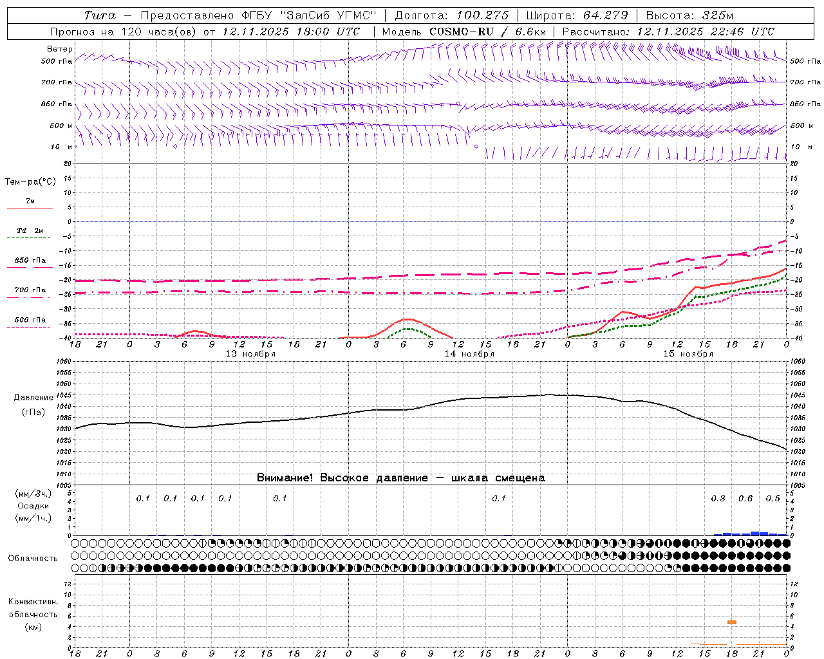This screenshot has width=824, height=659.
Task: Click the precipitation value 0.5
Action: (x=772, y=499)
